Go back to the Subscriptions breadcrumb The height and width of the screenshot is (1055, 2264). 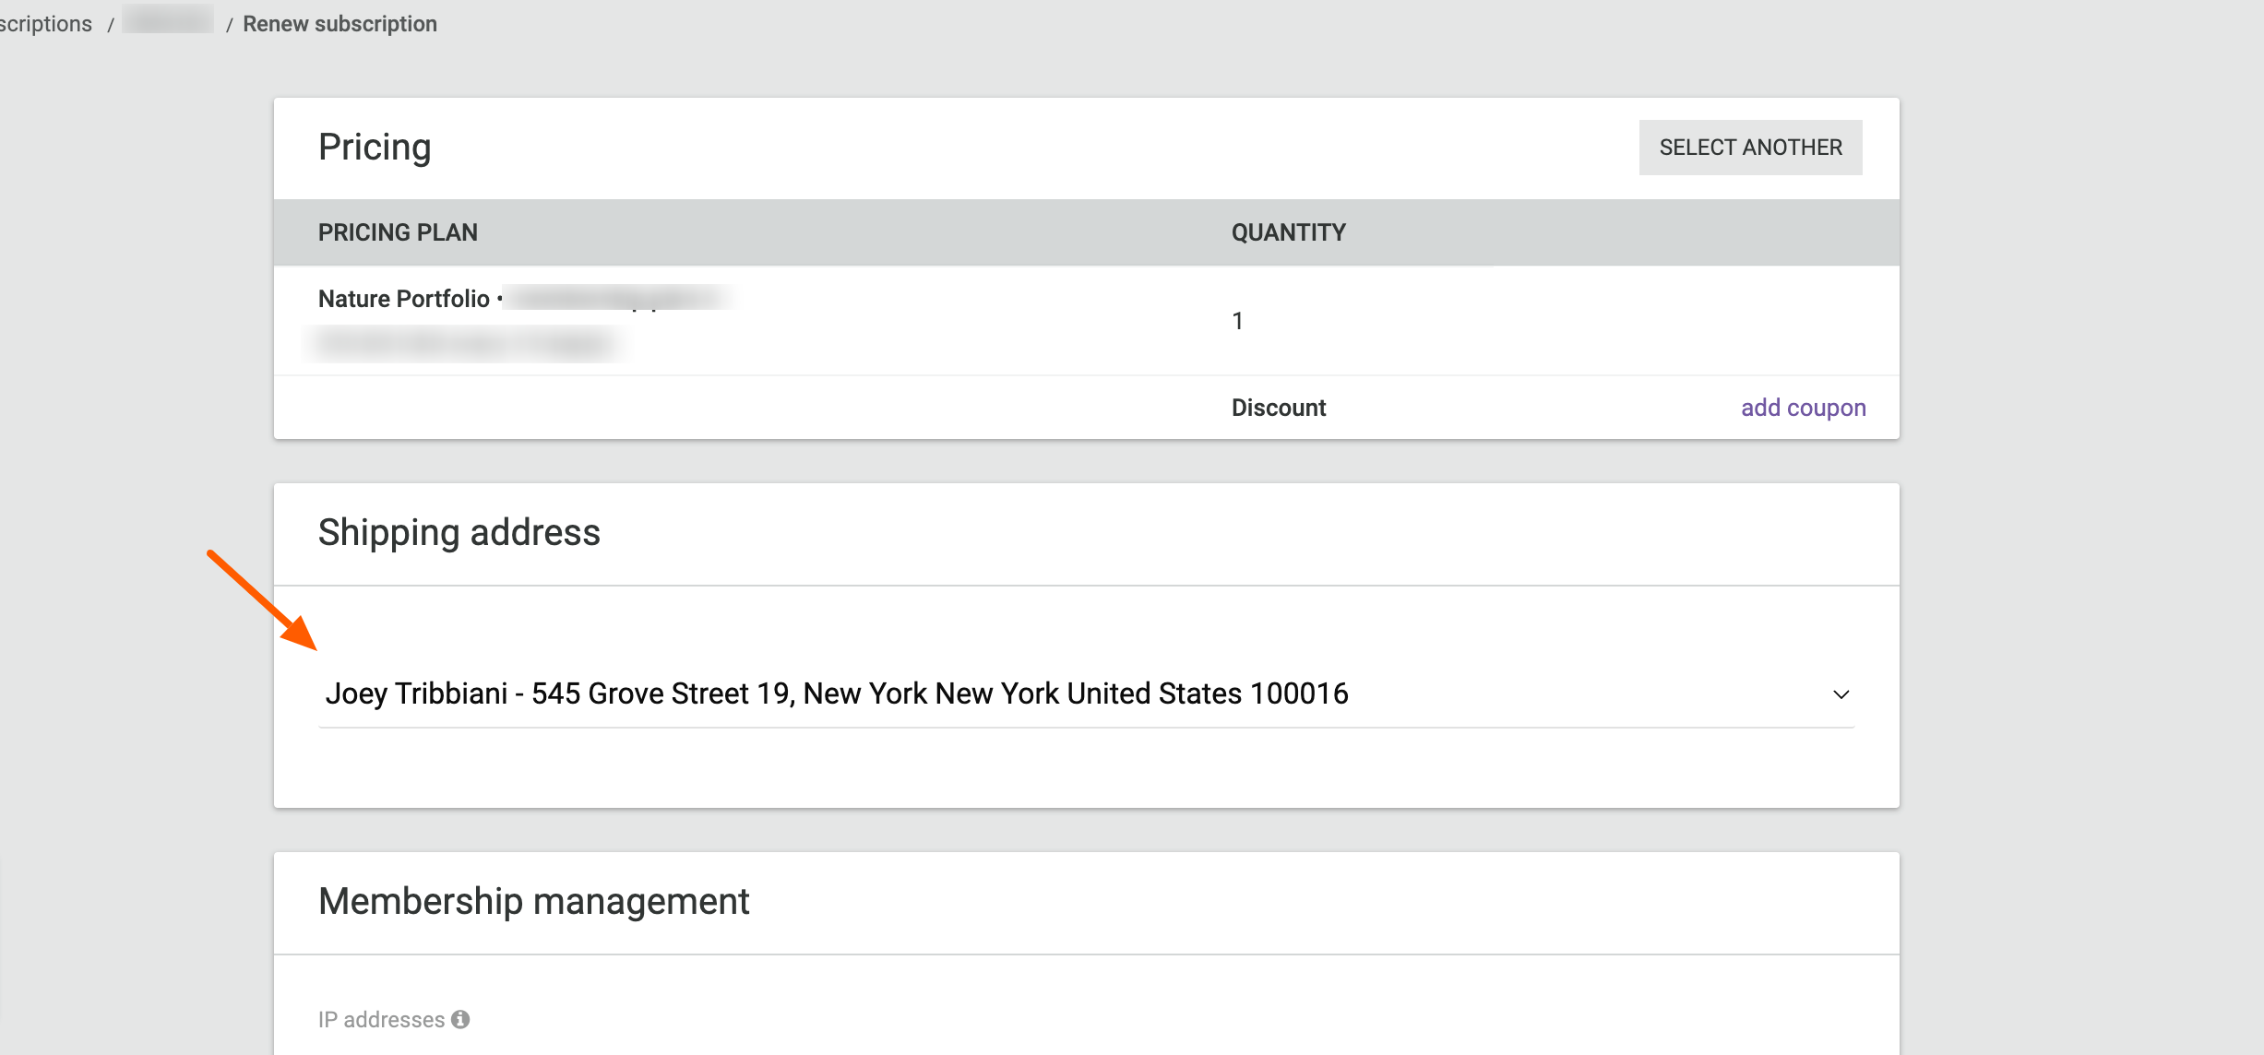tap(46, 24)
